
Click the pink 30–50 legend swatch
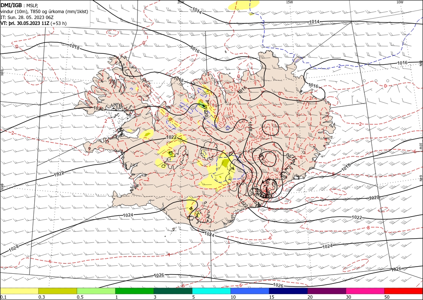coord(365,291)
